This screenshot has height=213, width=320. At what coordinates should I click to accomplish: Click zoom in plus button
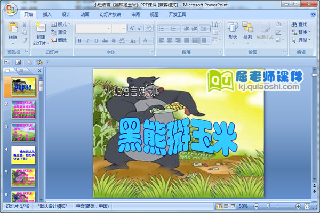[298, 206]
